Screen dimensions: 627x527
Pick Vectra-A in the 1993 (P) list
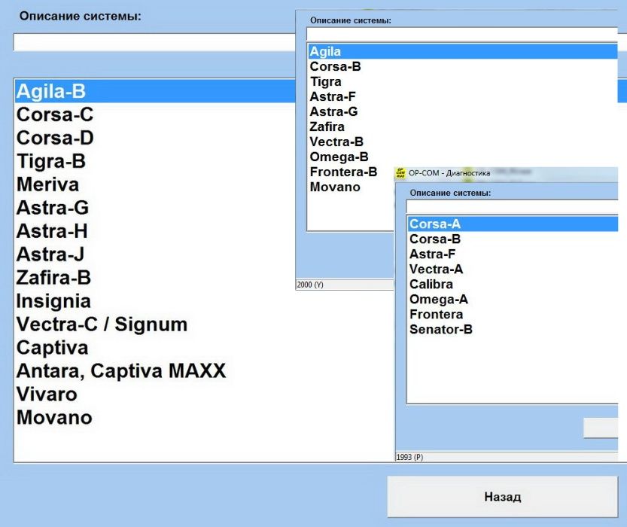click(x=437, y=269)
